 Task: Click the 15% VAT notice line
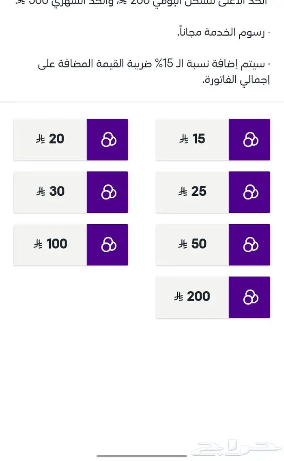point(154,64)
